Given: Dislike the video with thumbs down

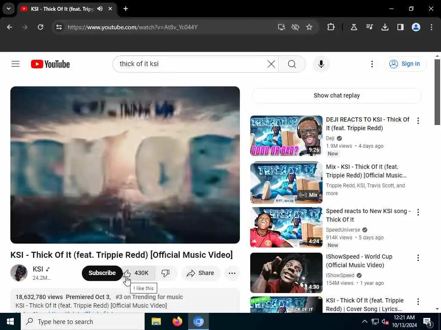Looking at the screenshot, I should [x=165, y=273].
